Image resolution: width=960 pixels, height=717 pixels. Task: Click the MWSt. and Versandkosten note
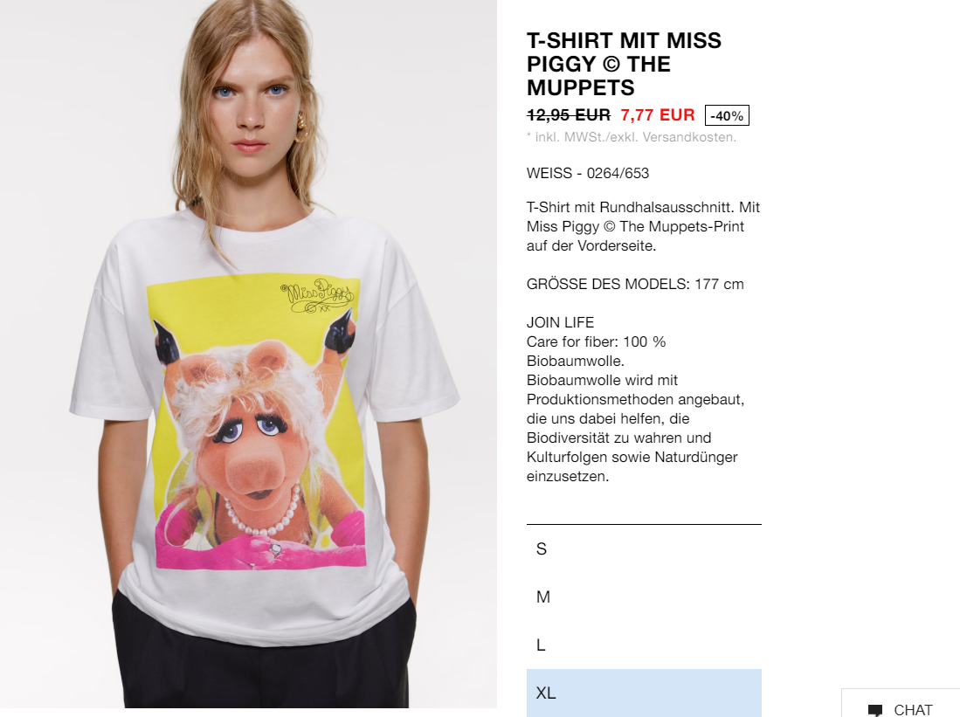tap(632, 137)
